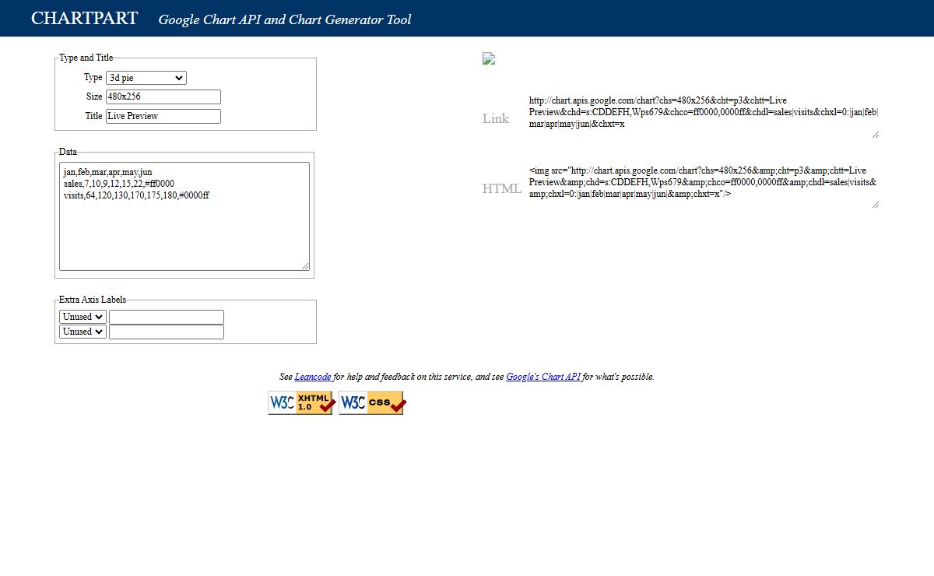Click inside the Data textarea
The image size is (934, 576).
(x=184, y=216)
